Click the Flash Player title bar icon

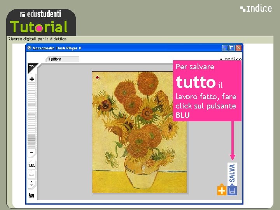point(29,48)
